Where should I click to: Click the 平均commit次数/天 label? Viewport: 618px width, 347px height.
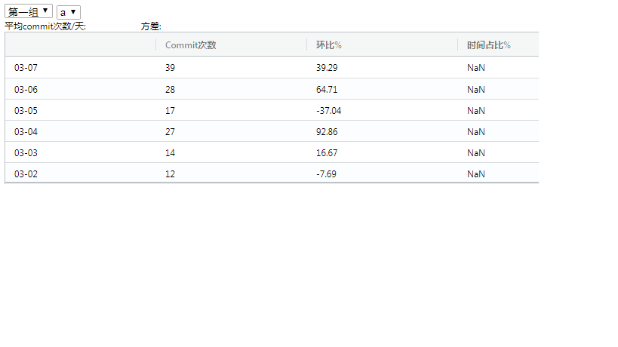45,26
